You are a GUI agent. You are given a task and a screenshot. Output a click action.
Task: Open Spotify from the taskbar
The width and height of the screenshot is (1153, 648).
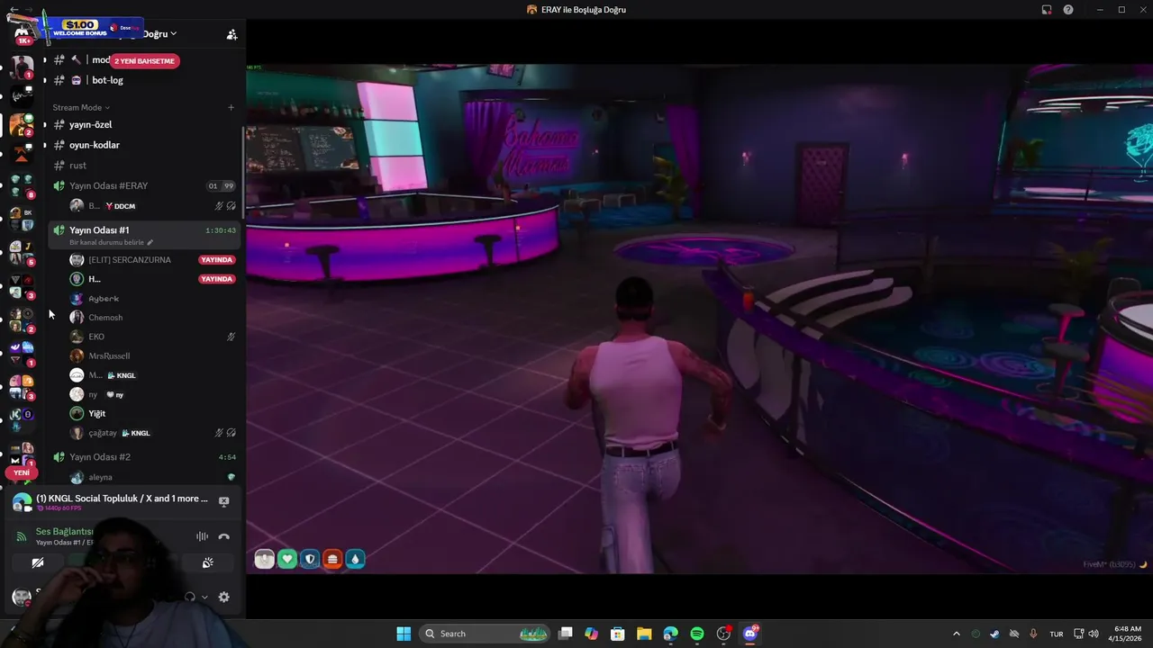[x=697, y=634]
